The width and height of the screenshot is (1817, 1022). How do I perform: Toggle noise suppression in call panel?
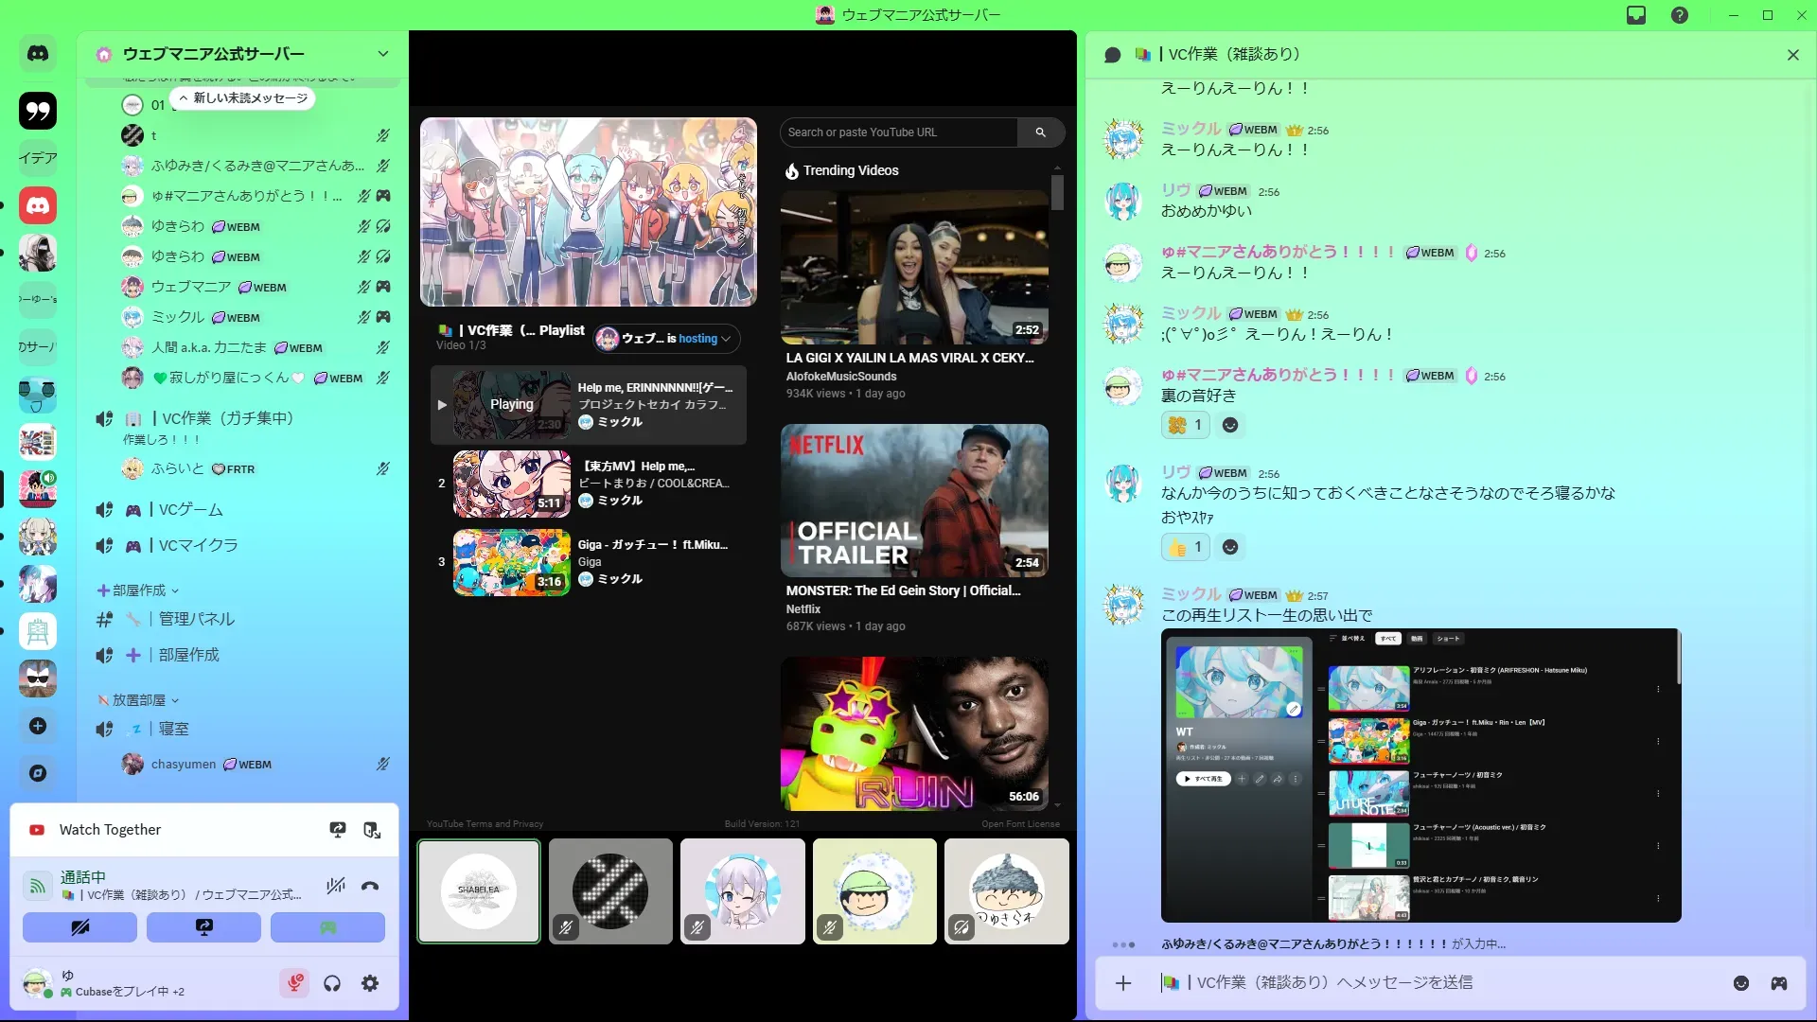[x=335, y=887]
